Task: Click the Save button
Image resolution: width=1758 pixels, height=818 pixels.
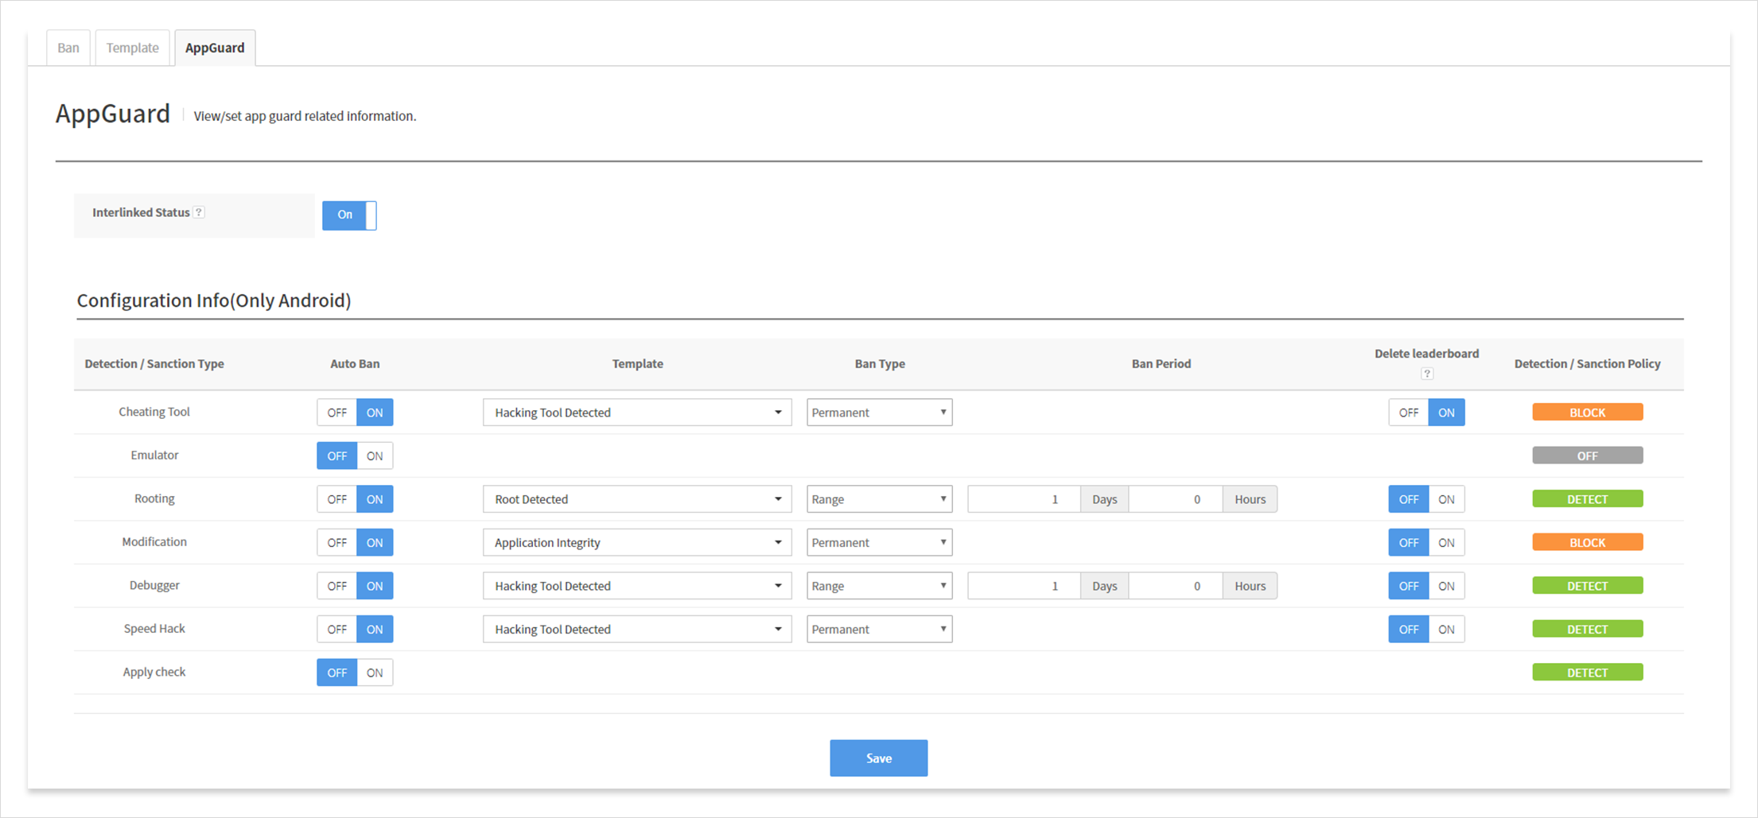Action: click(878, 758)
